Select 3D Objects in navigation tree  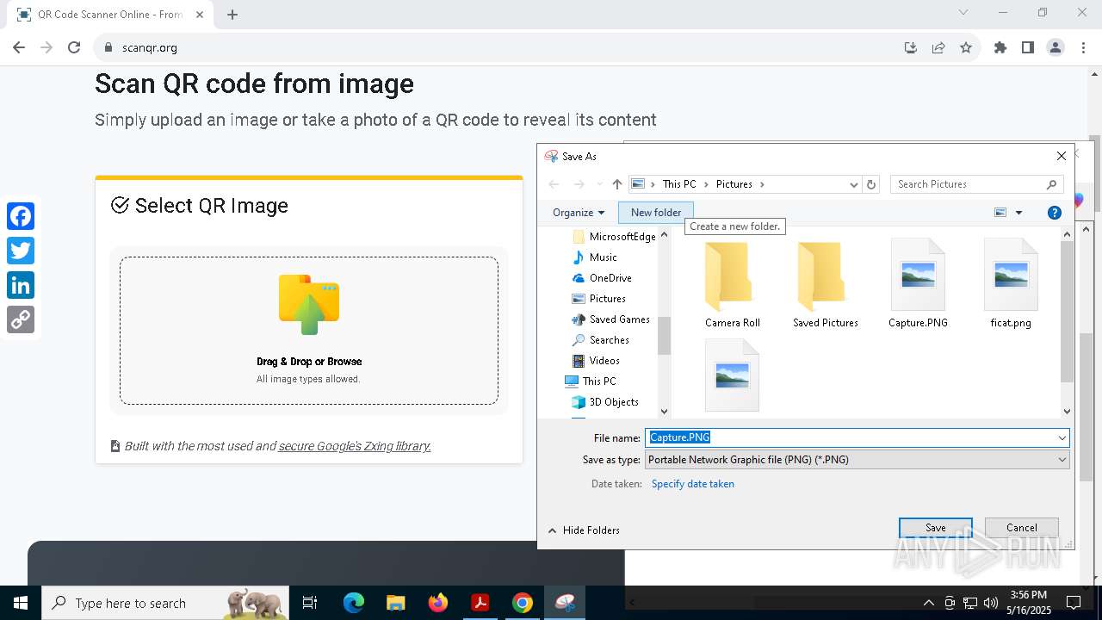pyautogui.click(x=613, y=402)
